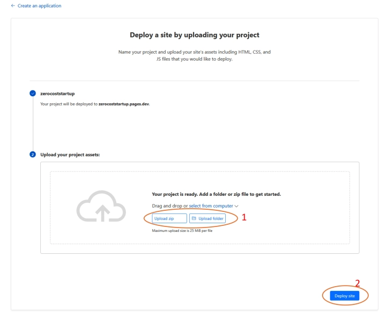385x313 pixels.
Task: Select the step 2 numbered circle
Action: click(33, 154)
